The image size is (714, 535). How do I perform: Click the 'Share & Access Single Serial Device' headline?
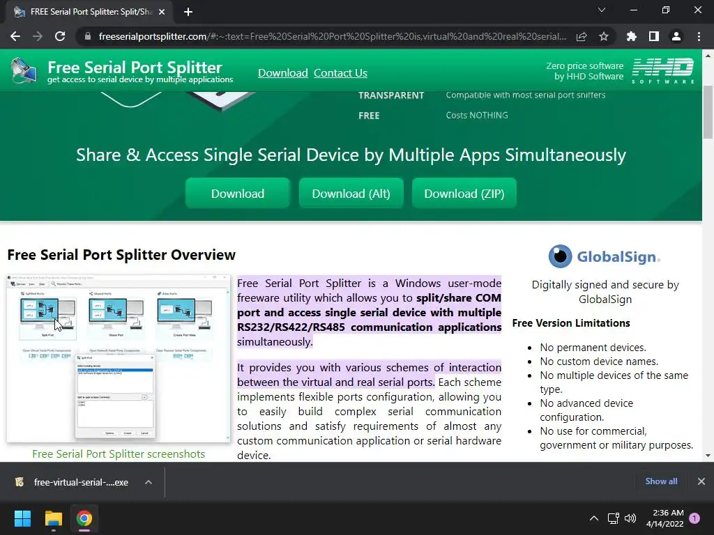click(351, 155)
